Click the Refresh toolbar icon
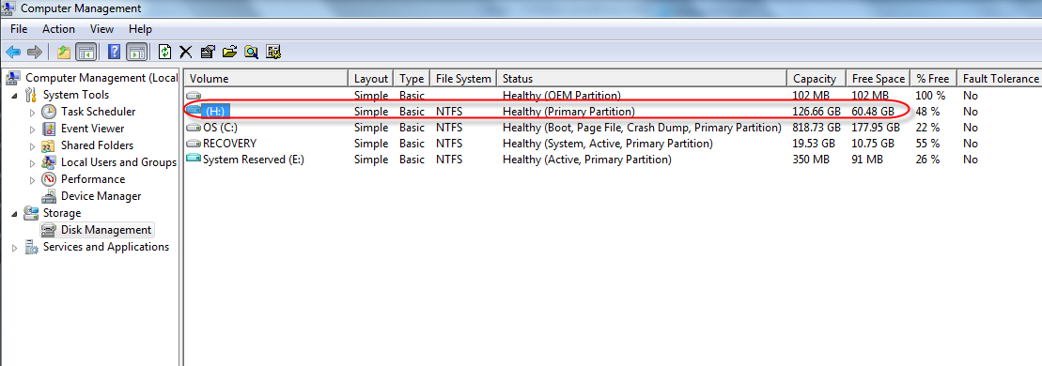The height and width of the screenshot is (366, 1042). 164,52
